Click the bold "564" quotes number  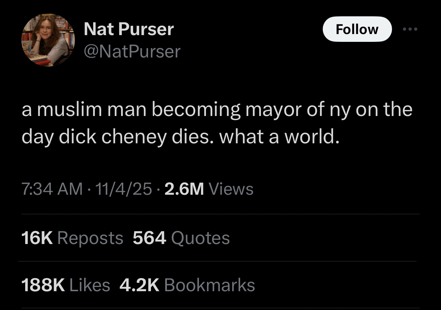coord(149,238)
